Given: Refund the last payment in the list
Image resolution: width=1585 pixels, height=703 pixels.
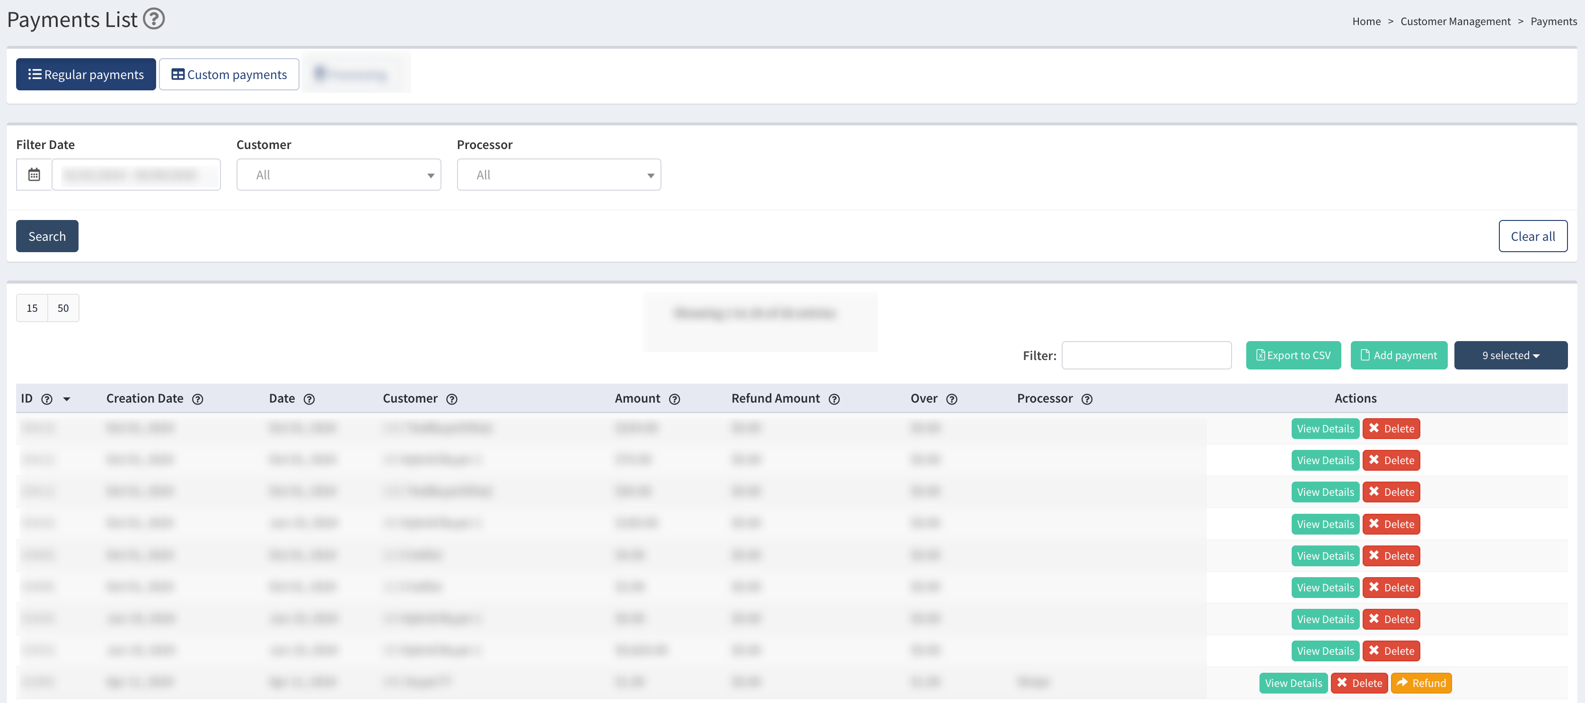Looking at the screenshot, I should [1421, 683].
